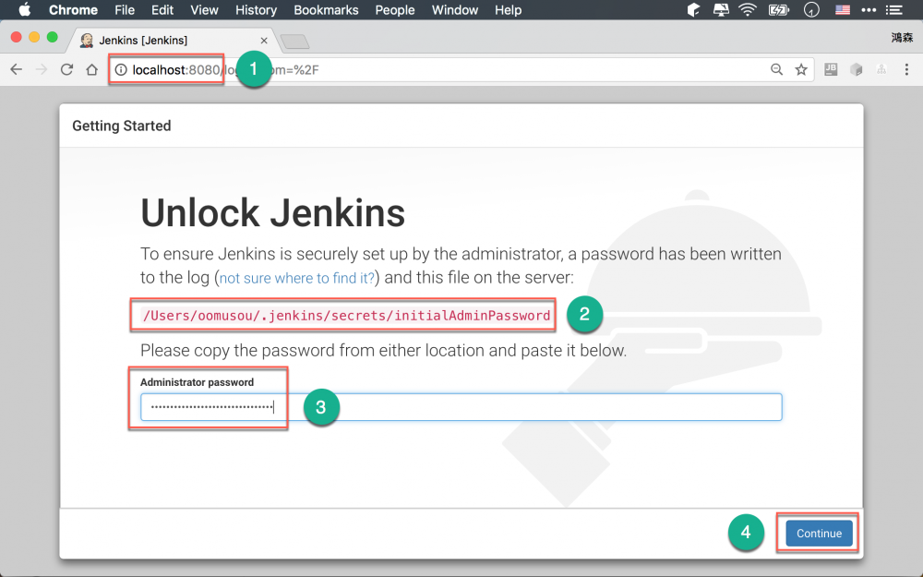923x577 pixels.
Task: Click the Chrome profile name 鴻森
Action: tap(902, 38)
